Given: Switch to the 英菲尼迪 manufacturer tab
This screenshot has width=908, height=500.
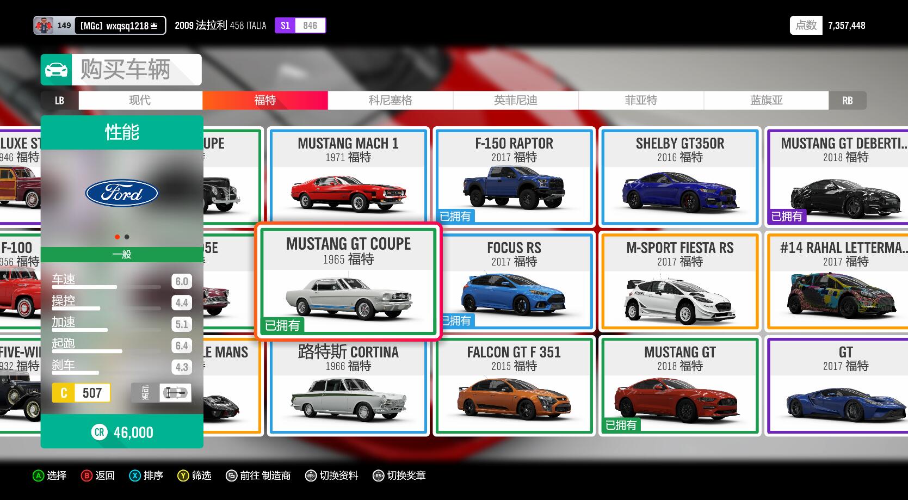Looking at the screenshot, I should 515,100.
